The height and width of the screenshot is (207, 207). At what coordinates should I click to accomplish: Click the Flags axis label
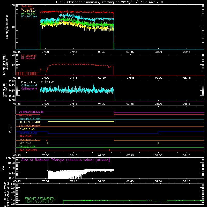coord(11,129)
